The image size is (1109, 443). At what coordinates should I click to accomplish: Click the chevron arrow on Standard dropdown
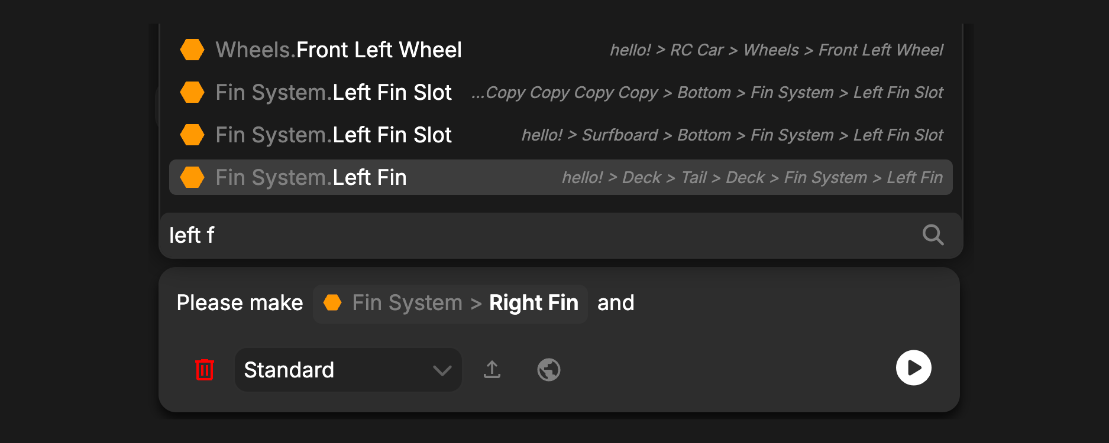[442, 370]
